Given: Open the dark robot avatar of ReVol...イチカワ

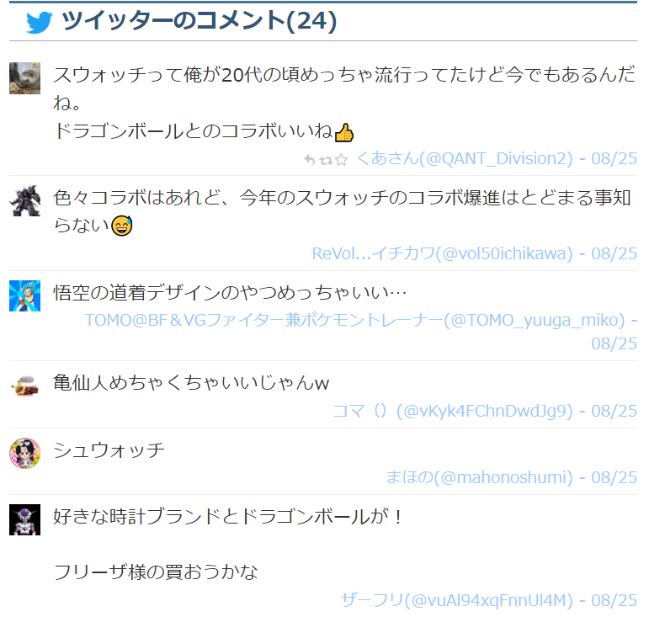Looking at the screenshot, I should pyautogui.click(x=25, y=200).
